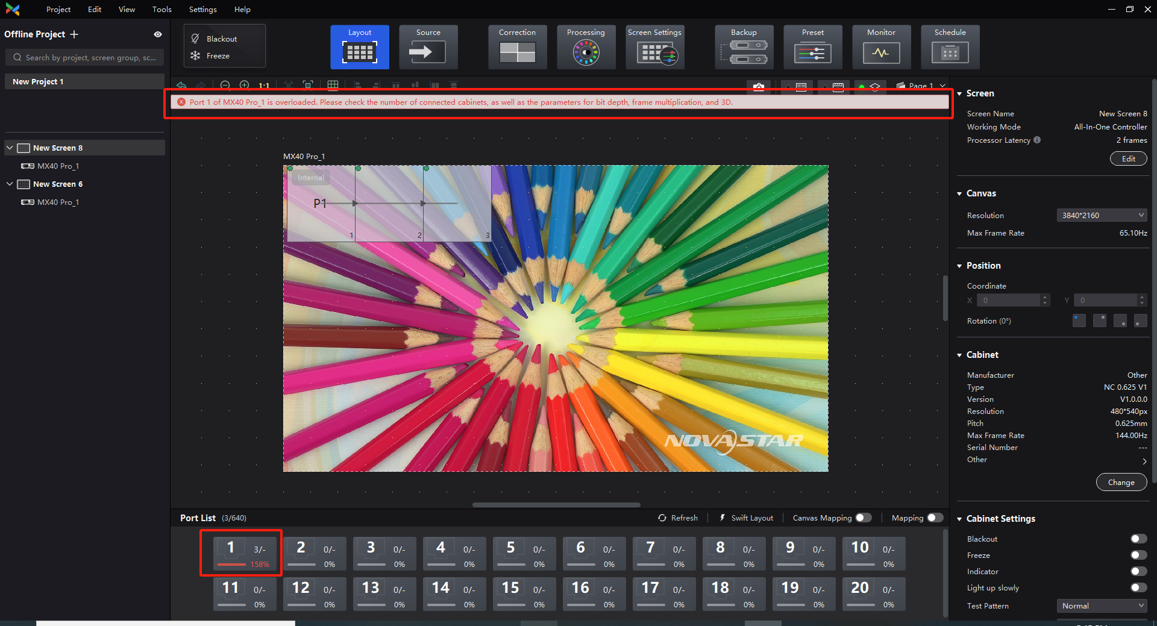Open the Monitor module

click(881, 47)
